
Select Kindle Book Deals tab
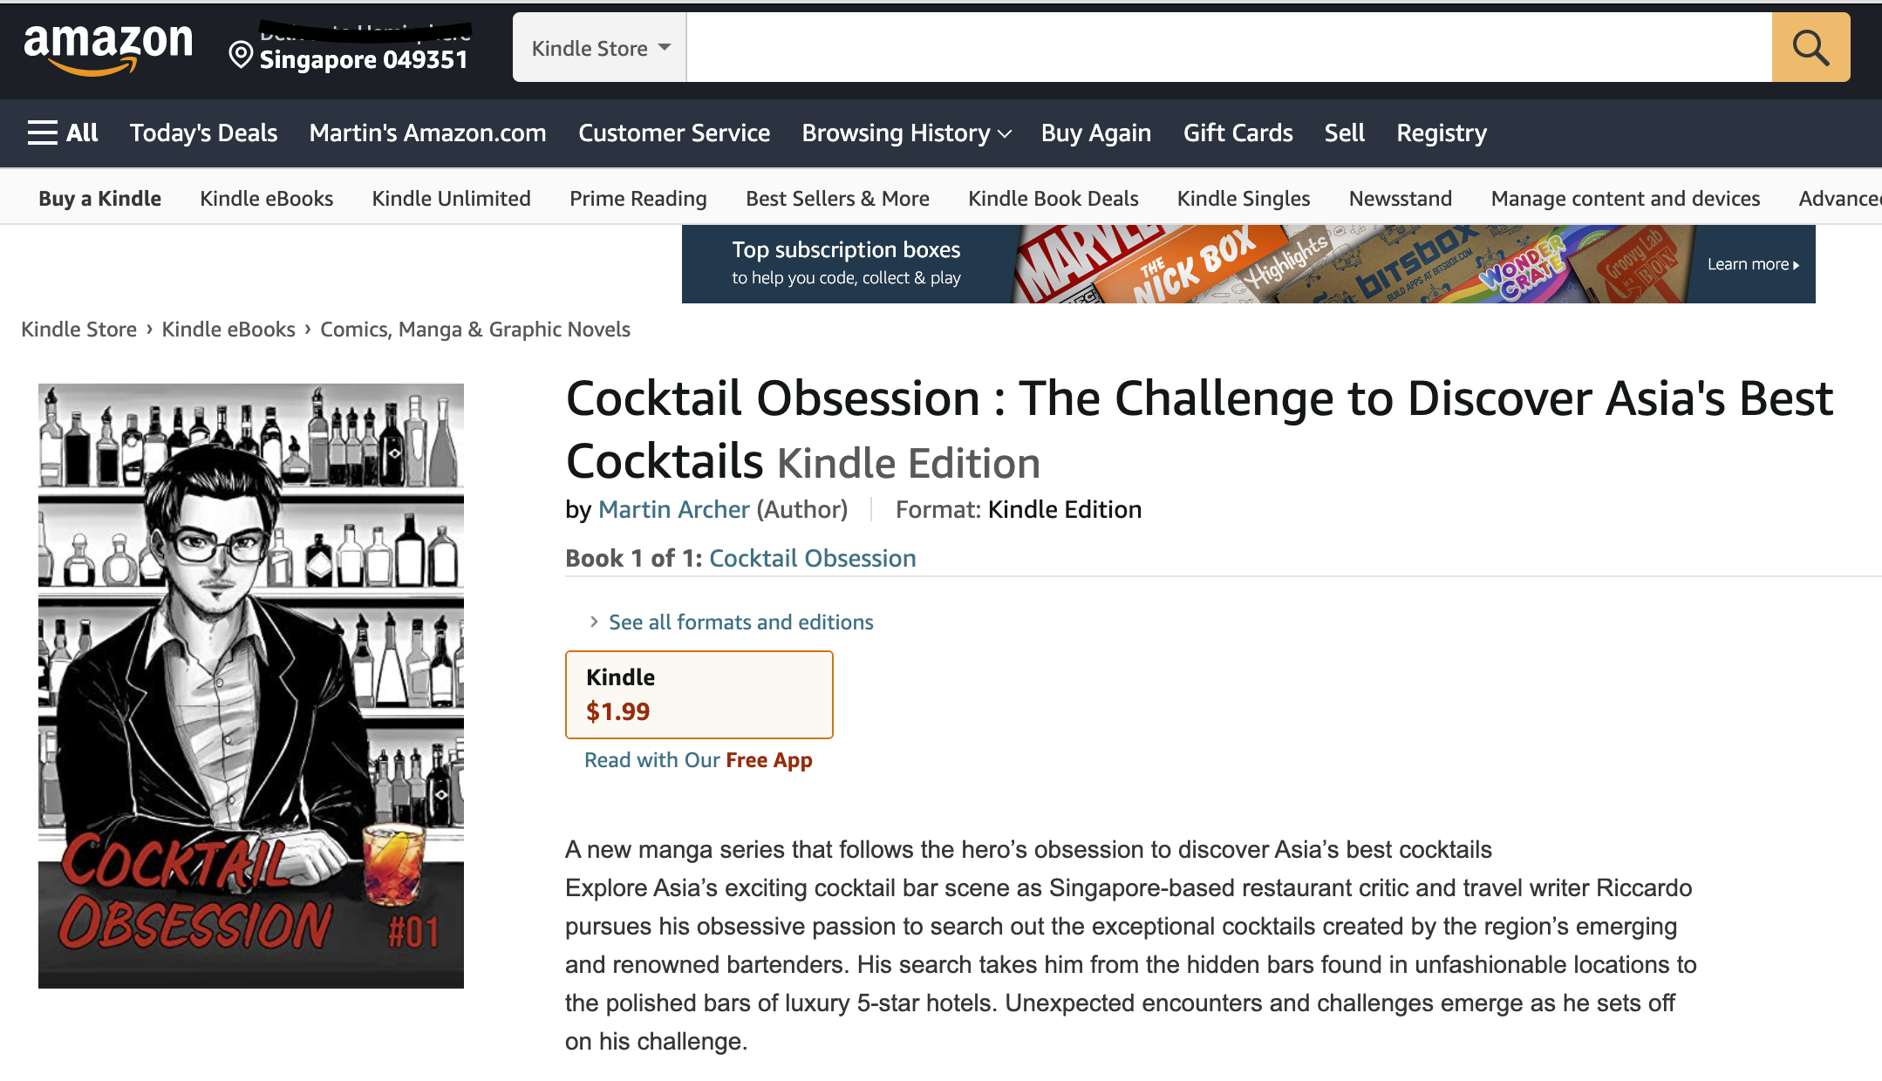point(1053,199)
